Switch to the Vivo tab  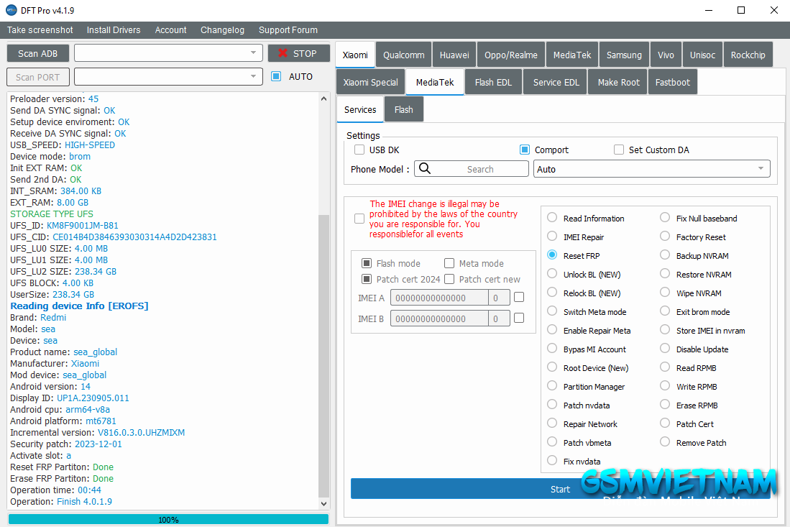(x=666, y=55)
